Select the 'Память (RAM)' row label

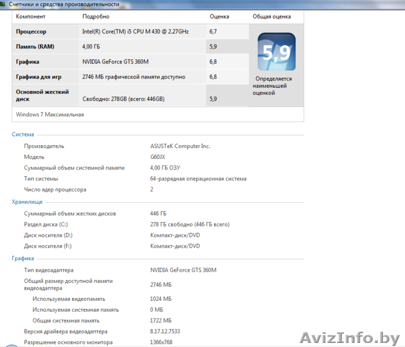pyautogui.click(x=35, y=46)
